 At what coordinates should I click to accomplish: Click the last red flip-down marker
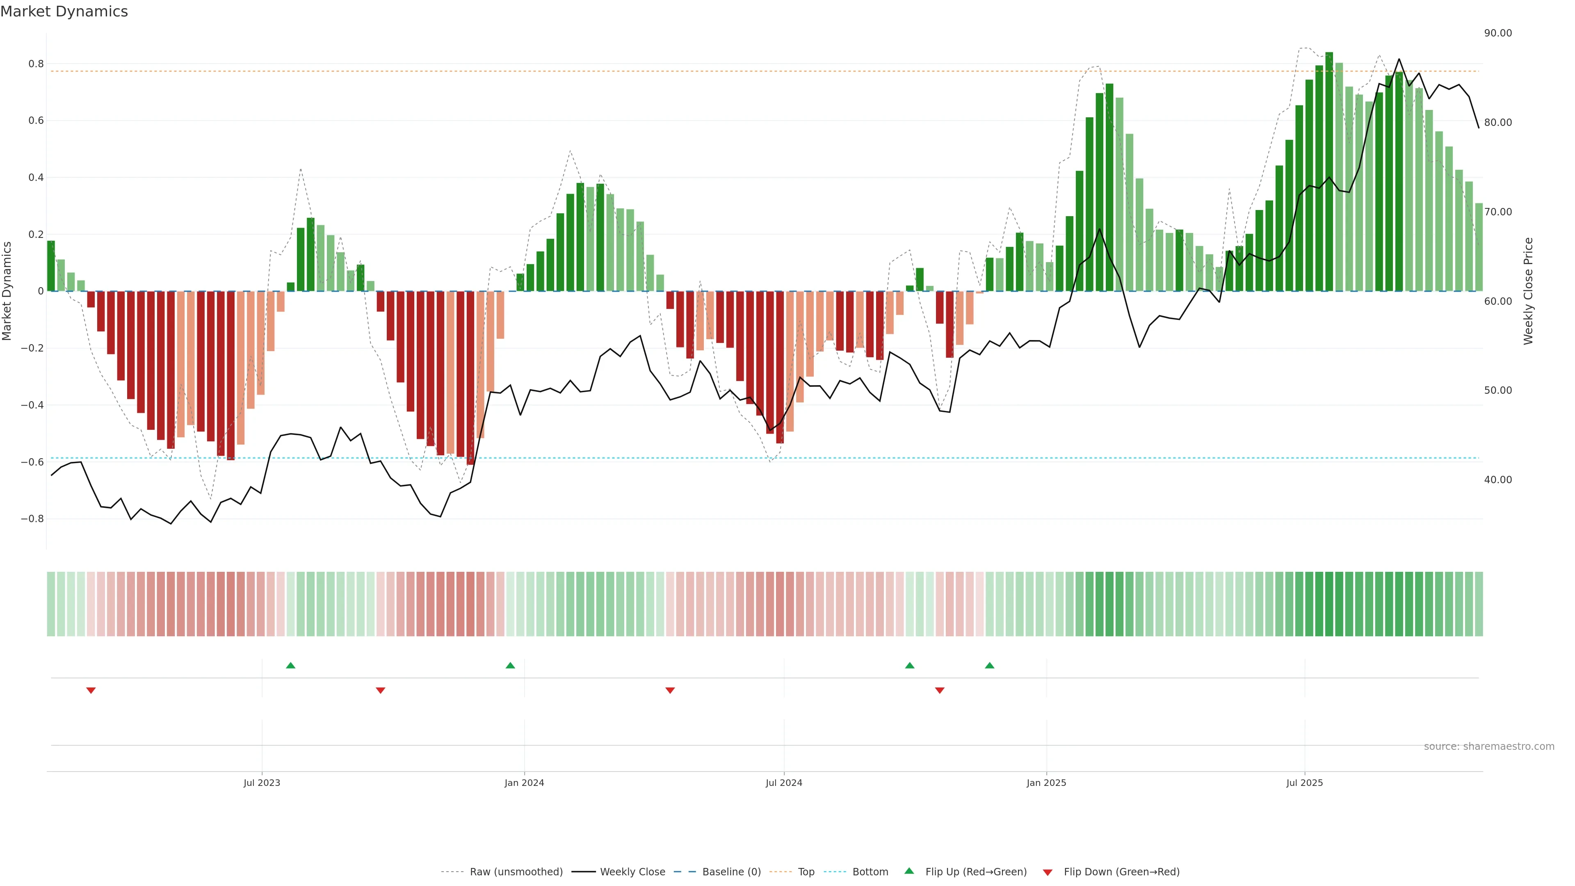pos(940,690)
